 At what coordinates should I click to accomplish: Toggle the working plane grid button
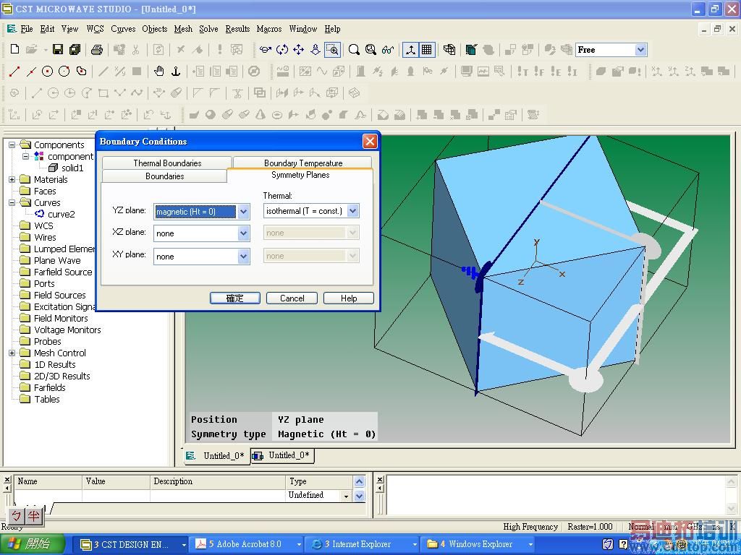click(x=427, y=50)
